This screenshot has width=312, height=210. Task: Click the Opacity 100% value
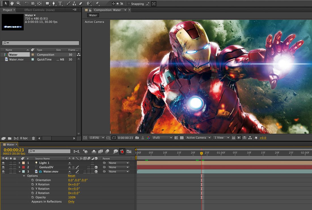pos(72,198)
